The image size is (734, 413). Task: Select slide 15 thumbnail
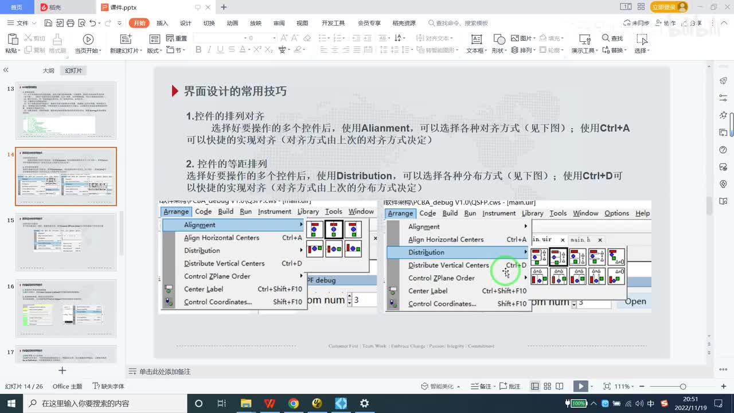(x=67, y=242)
